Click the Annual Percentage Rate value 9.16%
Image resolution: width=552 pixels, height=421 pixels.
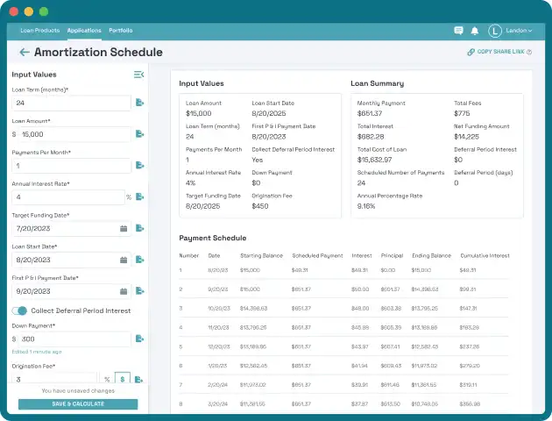click(366, 206)
